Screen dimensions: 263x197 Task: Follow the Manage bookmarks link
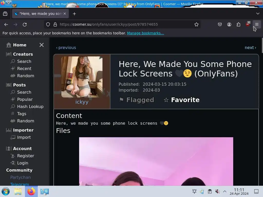point(145,33)
